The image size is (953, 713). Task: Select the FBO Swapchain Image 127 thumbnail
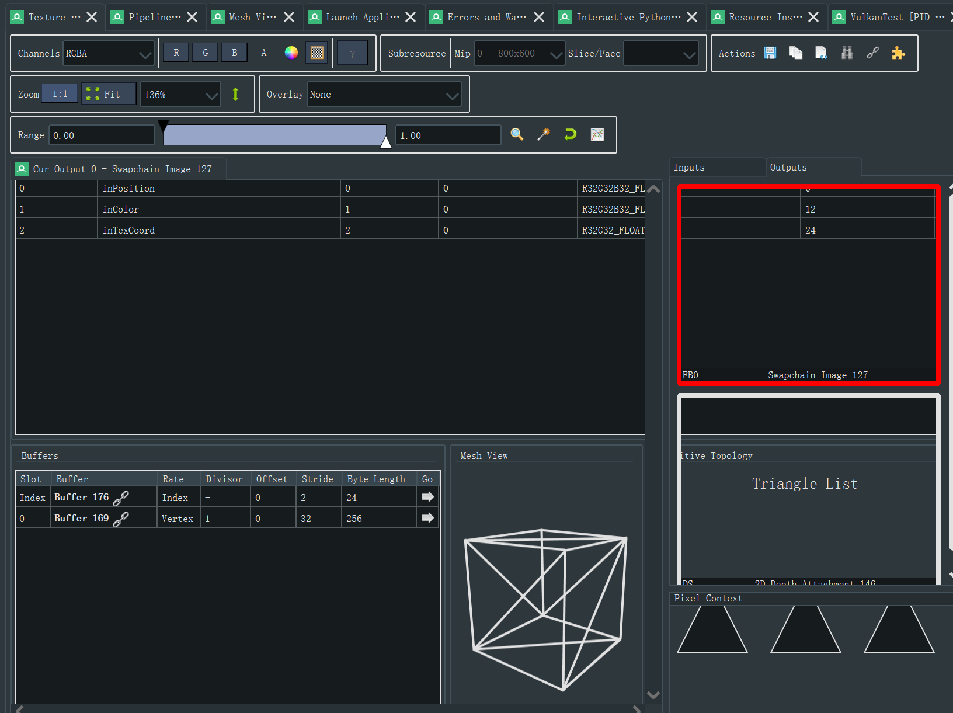(x=809, y=285)
